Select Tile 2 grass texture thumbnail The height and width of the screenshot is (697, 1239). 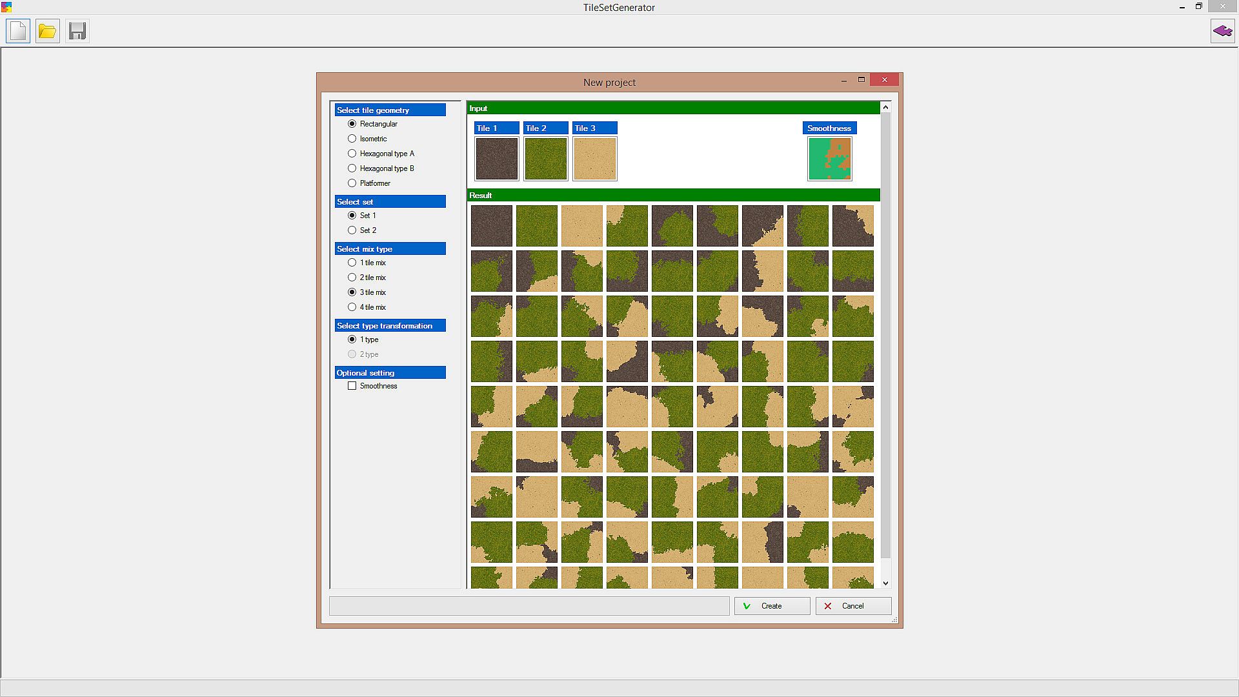click(x=545, y=159)
